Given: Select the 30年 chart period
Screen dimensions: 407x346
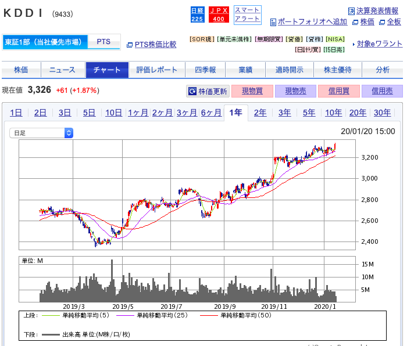Looking at the screenshot, I should pos(382,113).
